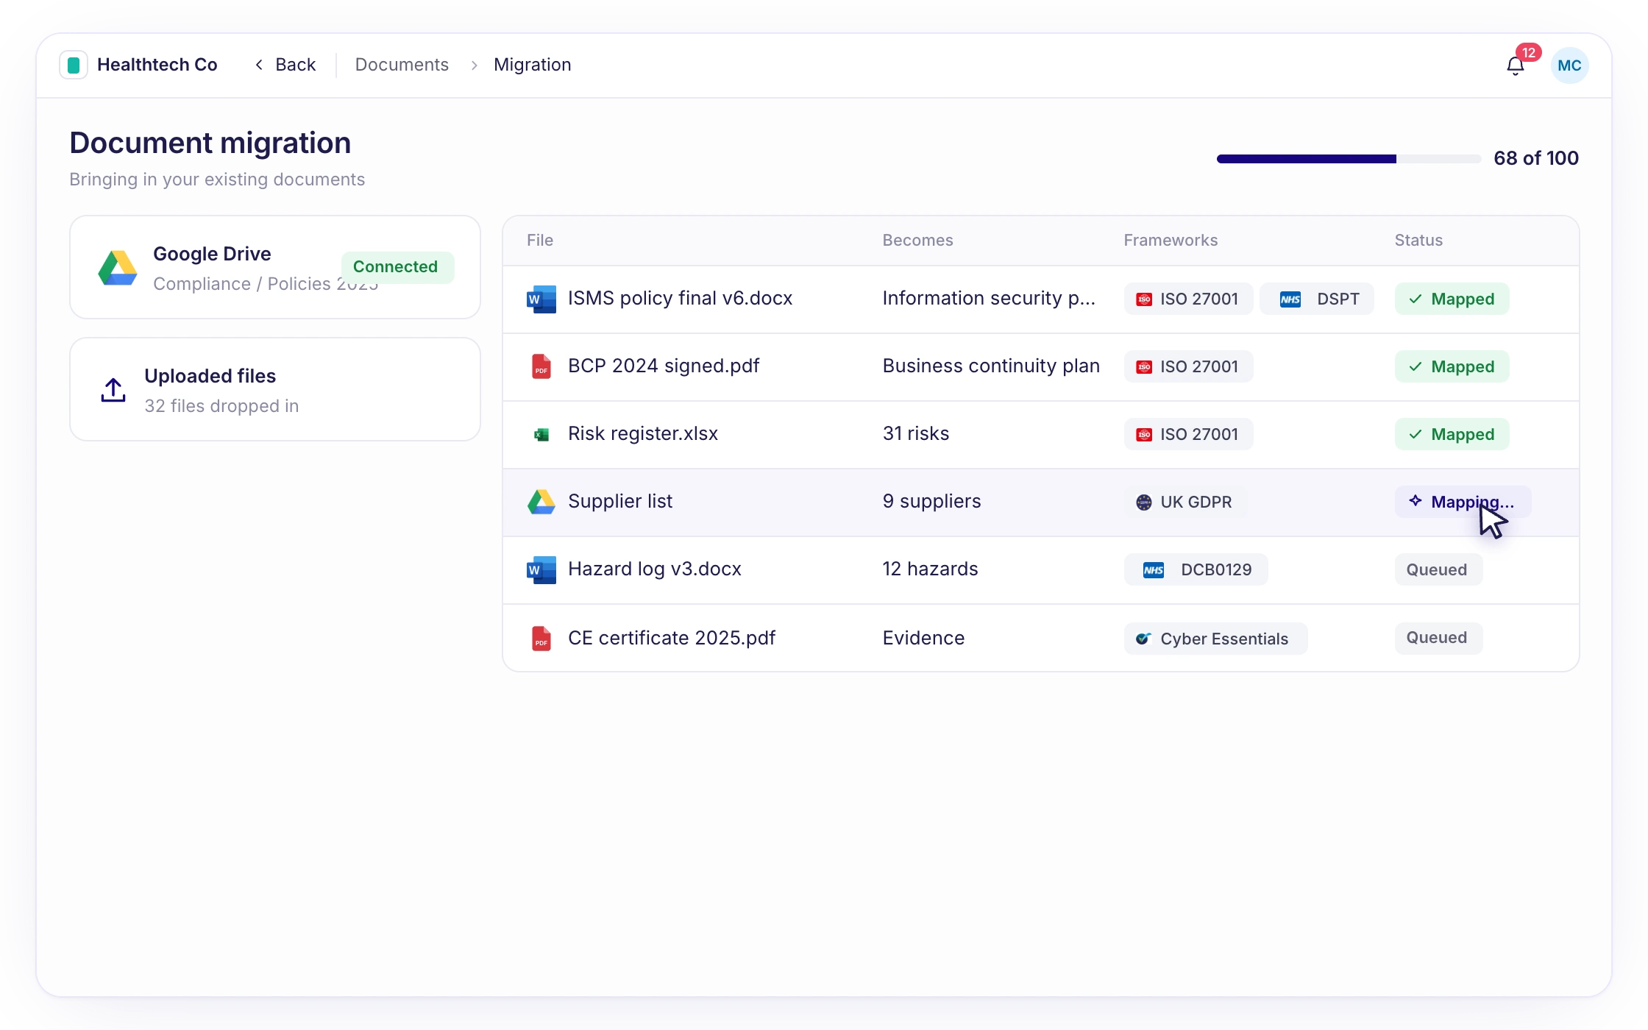Go back with the Back button
Image resolution: width=1648 pixels, height=1030 pixels.
[x=285, y=65]
